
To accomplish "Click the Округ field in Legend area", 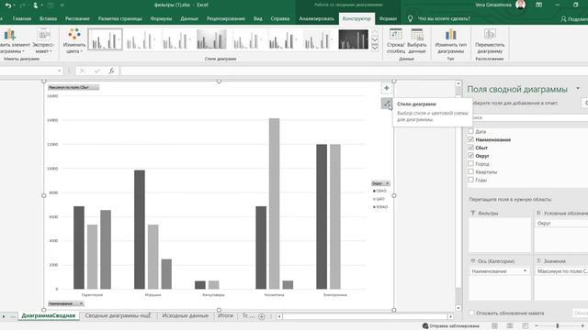I will (561, 224).
